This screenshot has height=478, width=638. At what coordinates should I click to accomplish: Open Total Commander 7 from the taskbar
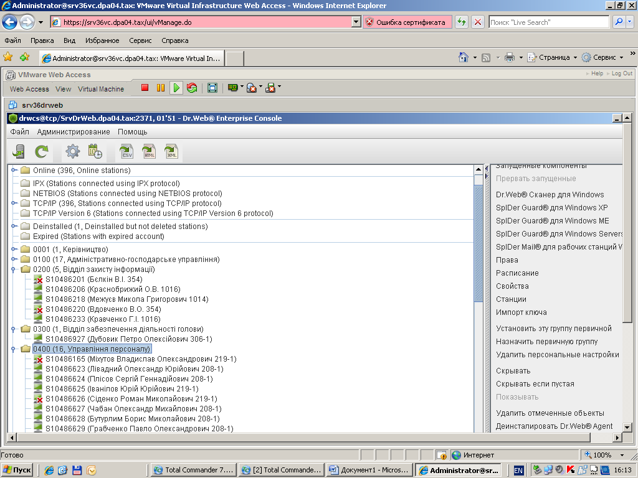click(x=194, y=471)
